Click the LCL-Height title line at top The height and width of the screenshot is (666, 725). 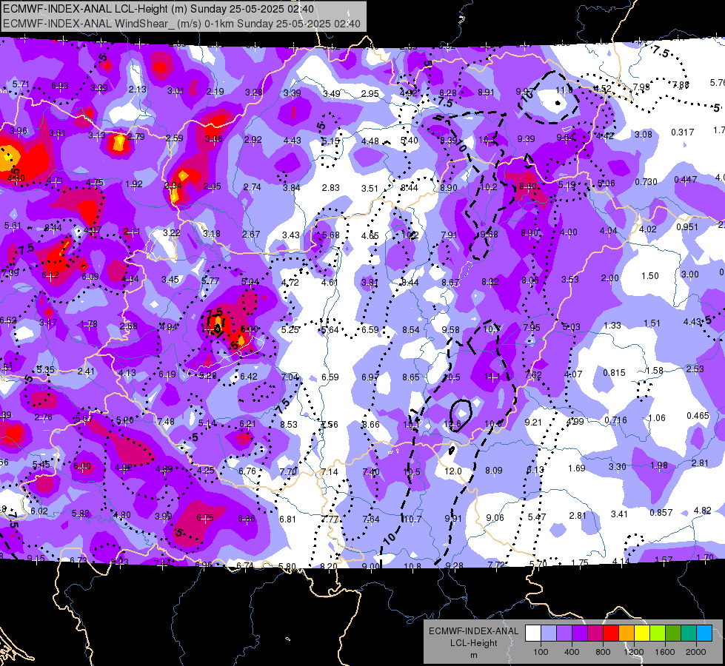pos(158,9)
